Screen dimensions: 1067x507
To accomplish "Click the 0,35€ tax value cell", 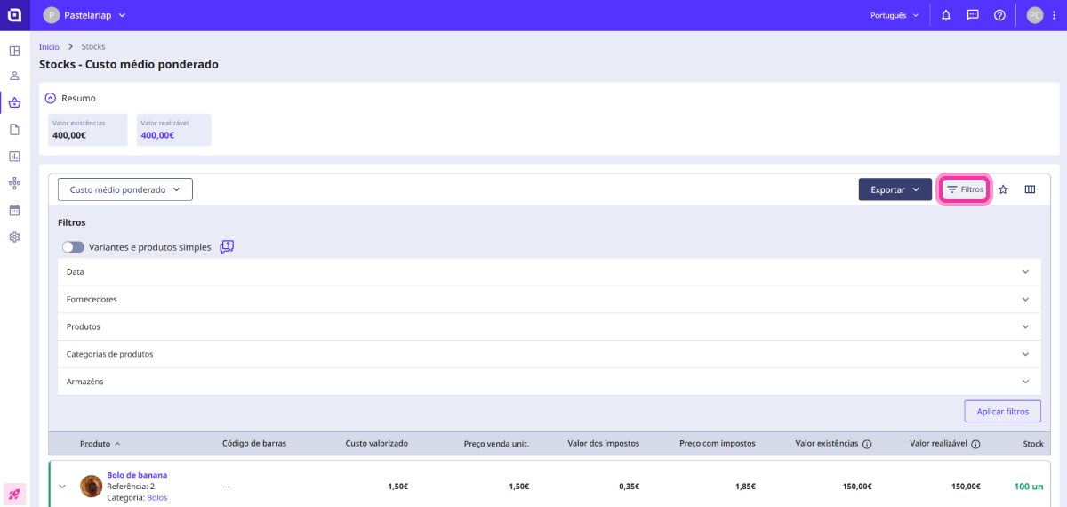I will coord(629,487).
